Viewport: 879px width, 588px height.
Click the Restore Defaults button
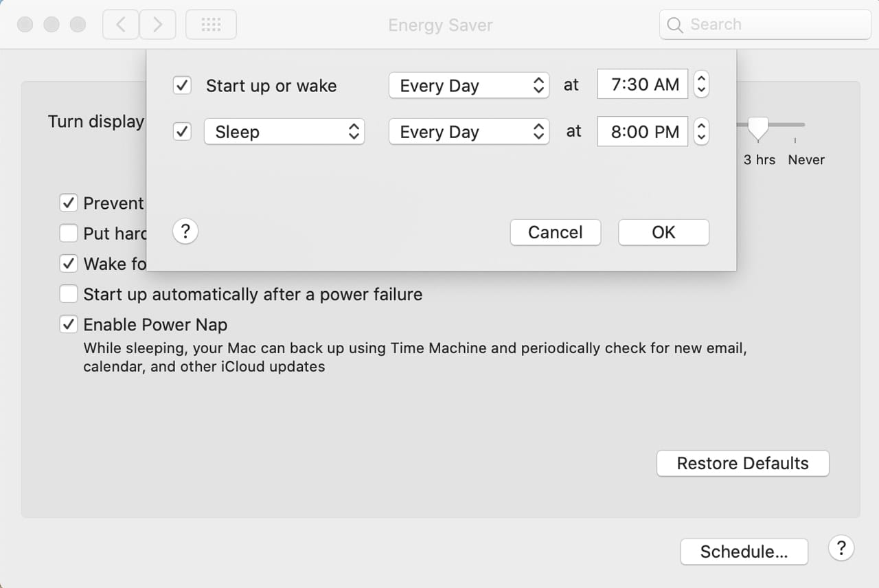[x=742, y=463]
